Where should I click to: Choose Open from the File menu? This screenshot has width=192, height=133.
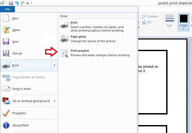point(29,30)
